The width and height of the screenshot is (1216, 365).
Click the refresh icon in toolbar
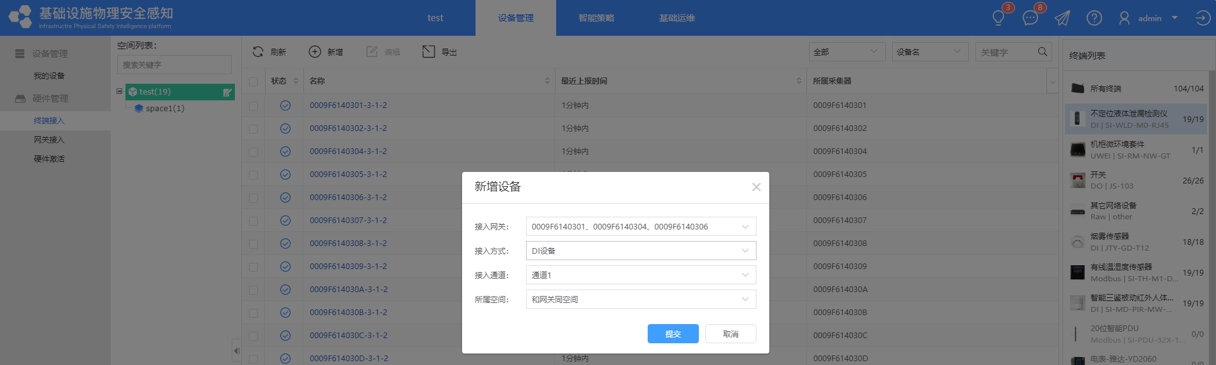258,52
